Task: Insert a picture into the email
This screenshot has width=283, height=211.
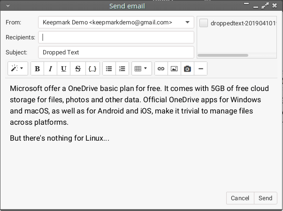Action: (x=174, y=68)
